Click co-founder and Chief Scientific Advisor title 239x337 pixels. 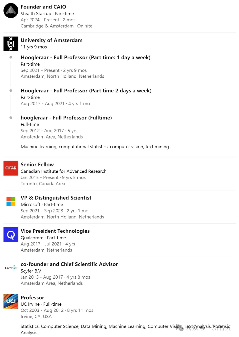(x=69, y=264)
